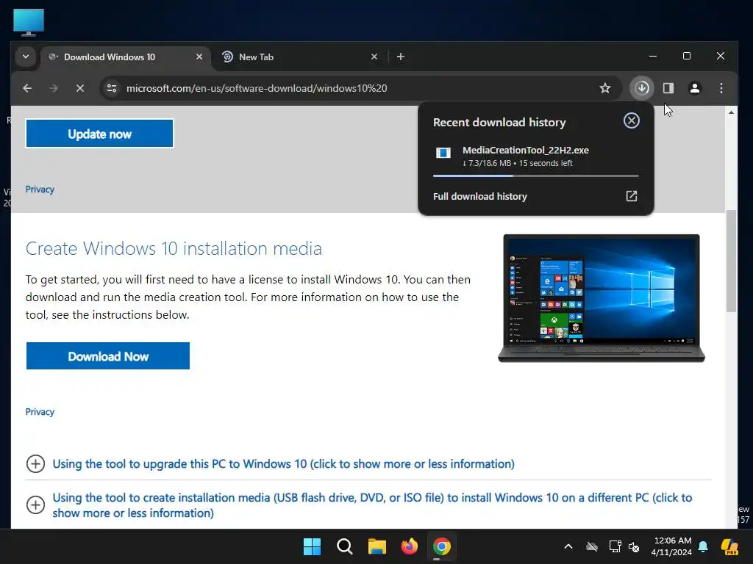Screen dimensions: 753x564
Task: View site information icon in address bar
Action: tap(112, 88)
